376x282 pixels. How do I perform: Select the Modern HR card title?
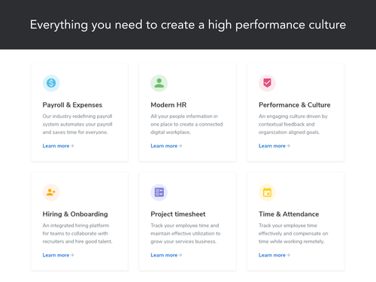point(168,105)
